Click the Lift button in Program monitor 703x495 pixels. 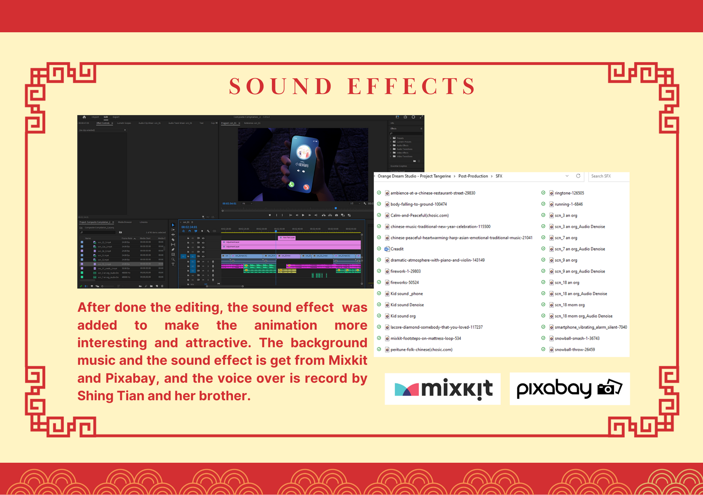pyautogui.click(x=324, y=215)
